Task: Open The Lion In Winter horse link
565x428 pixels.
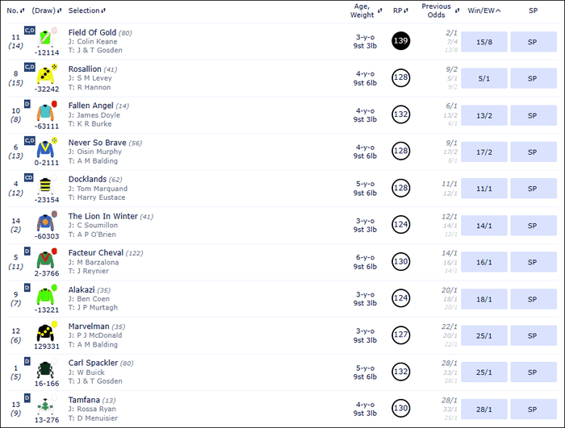Action: (103, 216)
